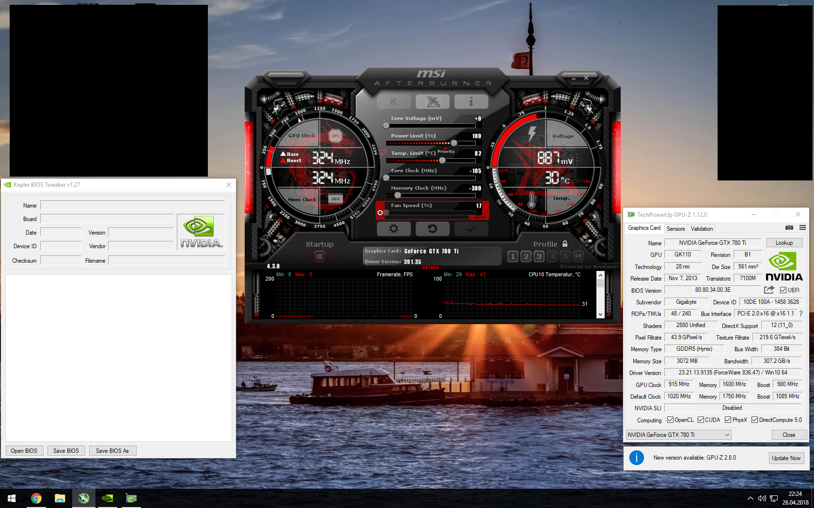Toggle the CUDA checkbox
Screen dimensions: 814x508
click(x=701, y=420)
